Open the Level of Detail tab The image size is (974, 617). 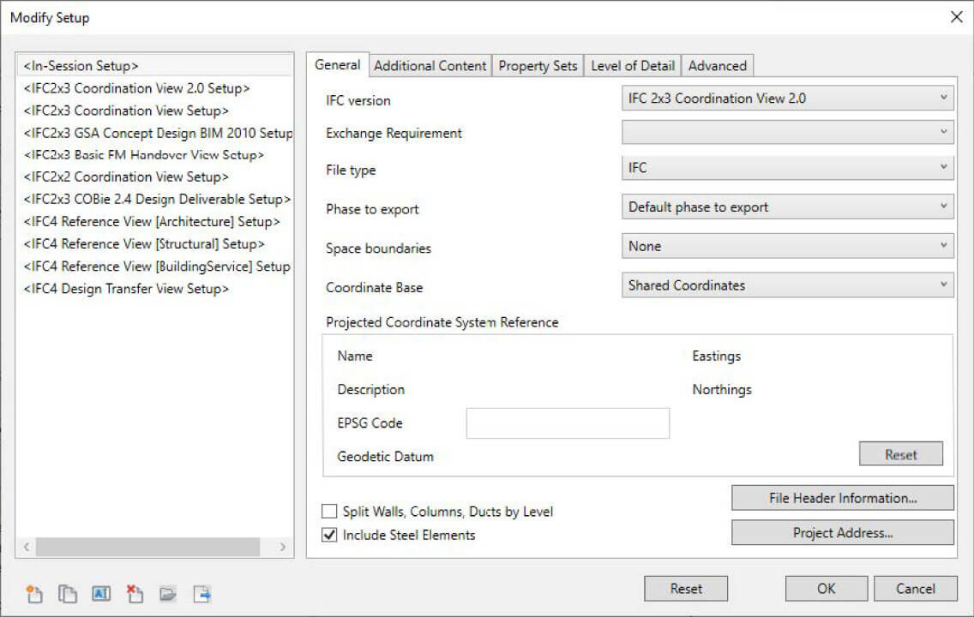[633, 66]
